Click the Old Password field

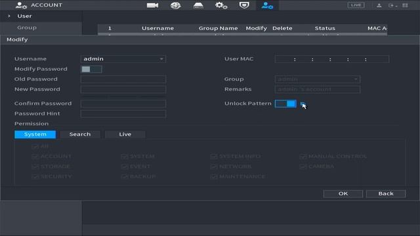pyautogui.click(x=123, y=79)
